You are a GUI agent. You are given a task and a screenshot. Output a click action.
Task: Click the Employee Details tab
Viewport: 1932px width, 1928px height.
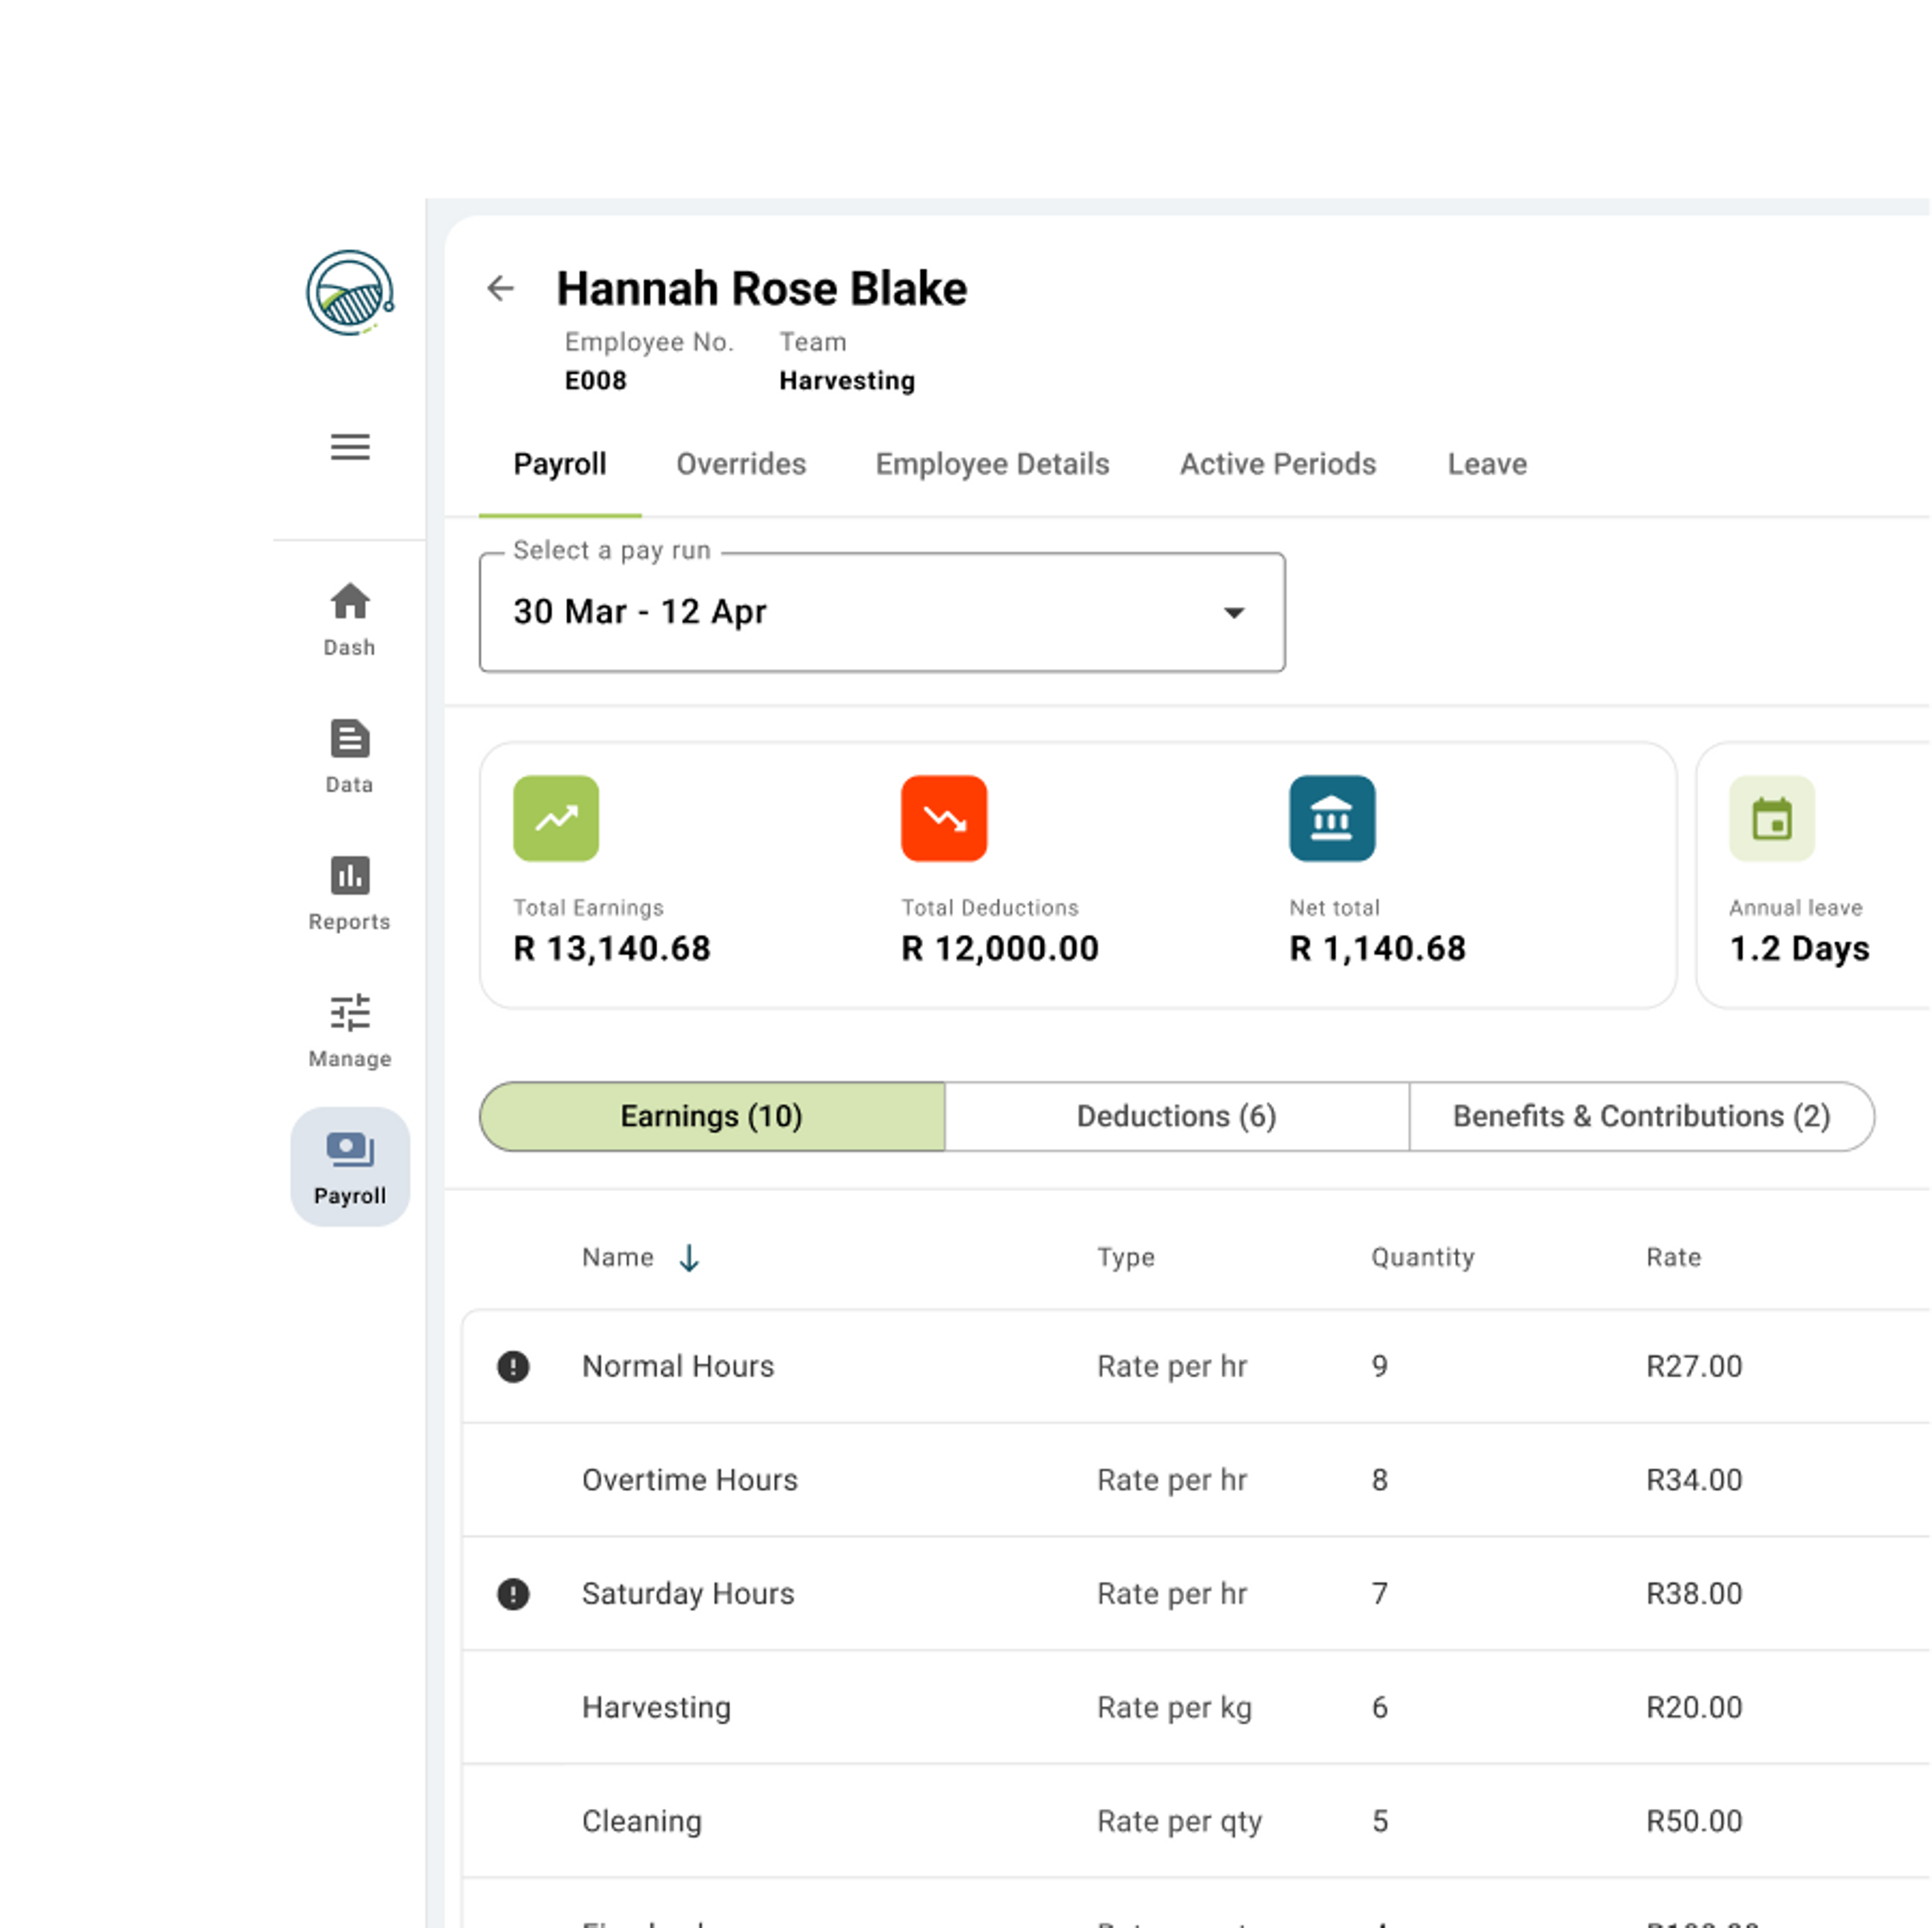click(x=993, y=465)
